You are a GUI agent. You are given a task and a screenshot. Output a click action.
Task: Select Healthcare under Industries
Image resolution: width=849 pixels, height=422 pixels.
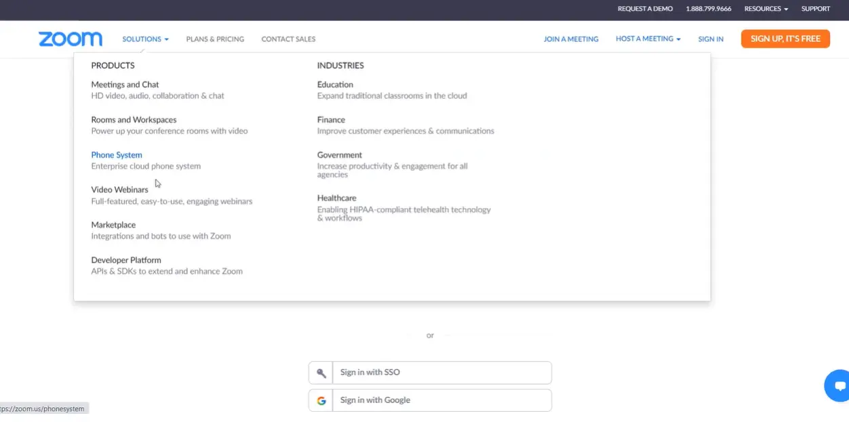click(336, 198)
